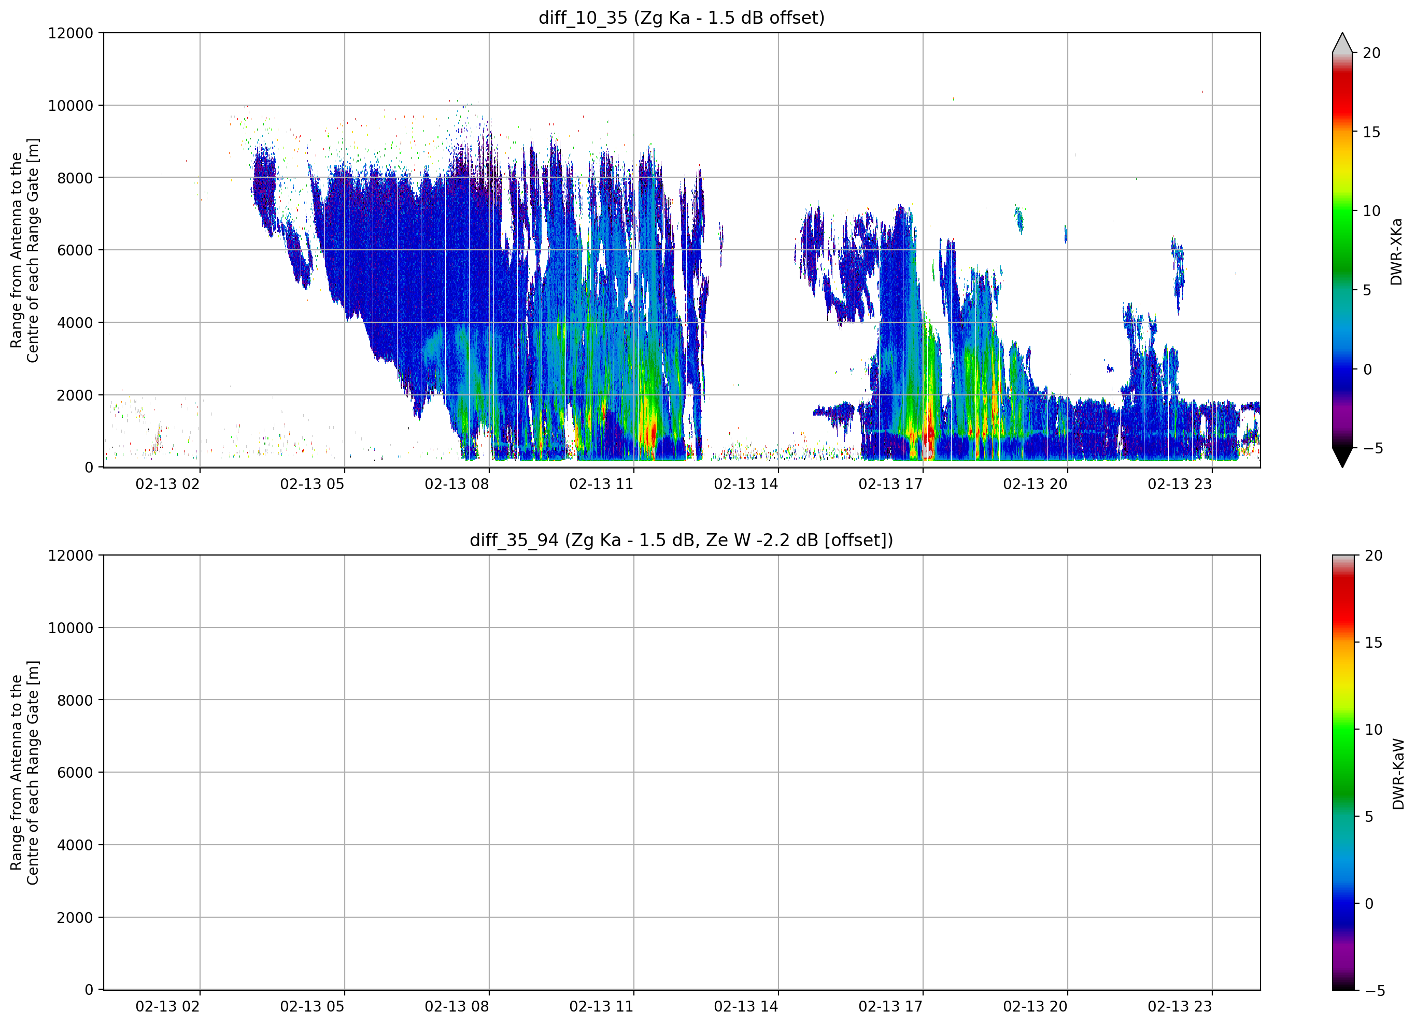The image size is (1416, 1025).
Task: Click the bottom plot 02-13 02 x-tick label
Action: coord(167,1007)
